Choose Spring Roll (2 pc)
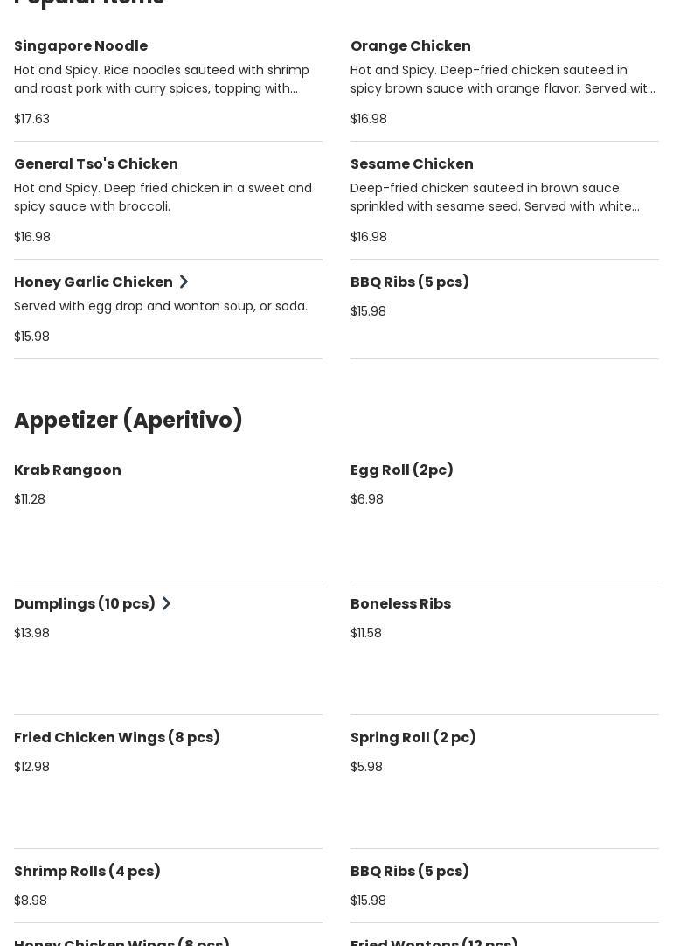 click(x=413, y=737)
